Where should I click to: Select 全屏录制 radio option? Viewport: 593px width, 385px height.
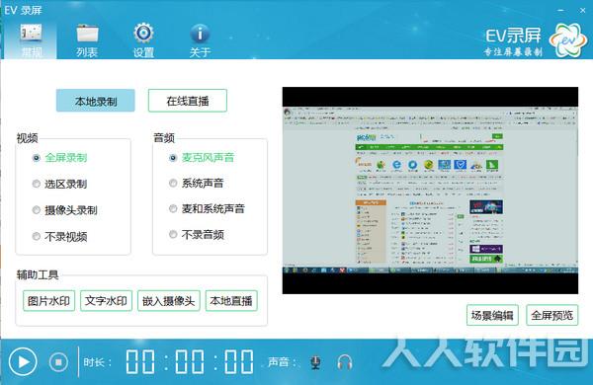pyautogui.click(x=59, y=158)
